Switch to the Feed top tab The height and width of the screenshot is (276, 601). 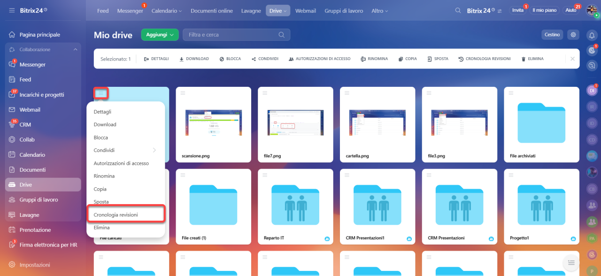pos(103,11)
